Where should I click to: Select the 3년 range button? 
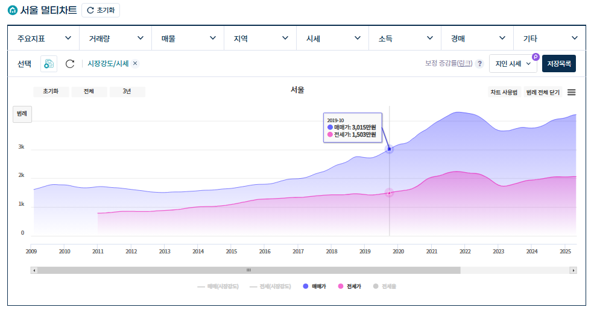127,91
